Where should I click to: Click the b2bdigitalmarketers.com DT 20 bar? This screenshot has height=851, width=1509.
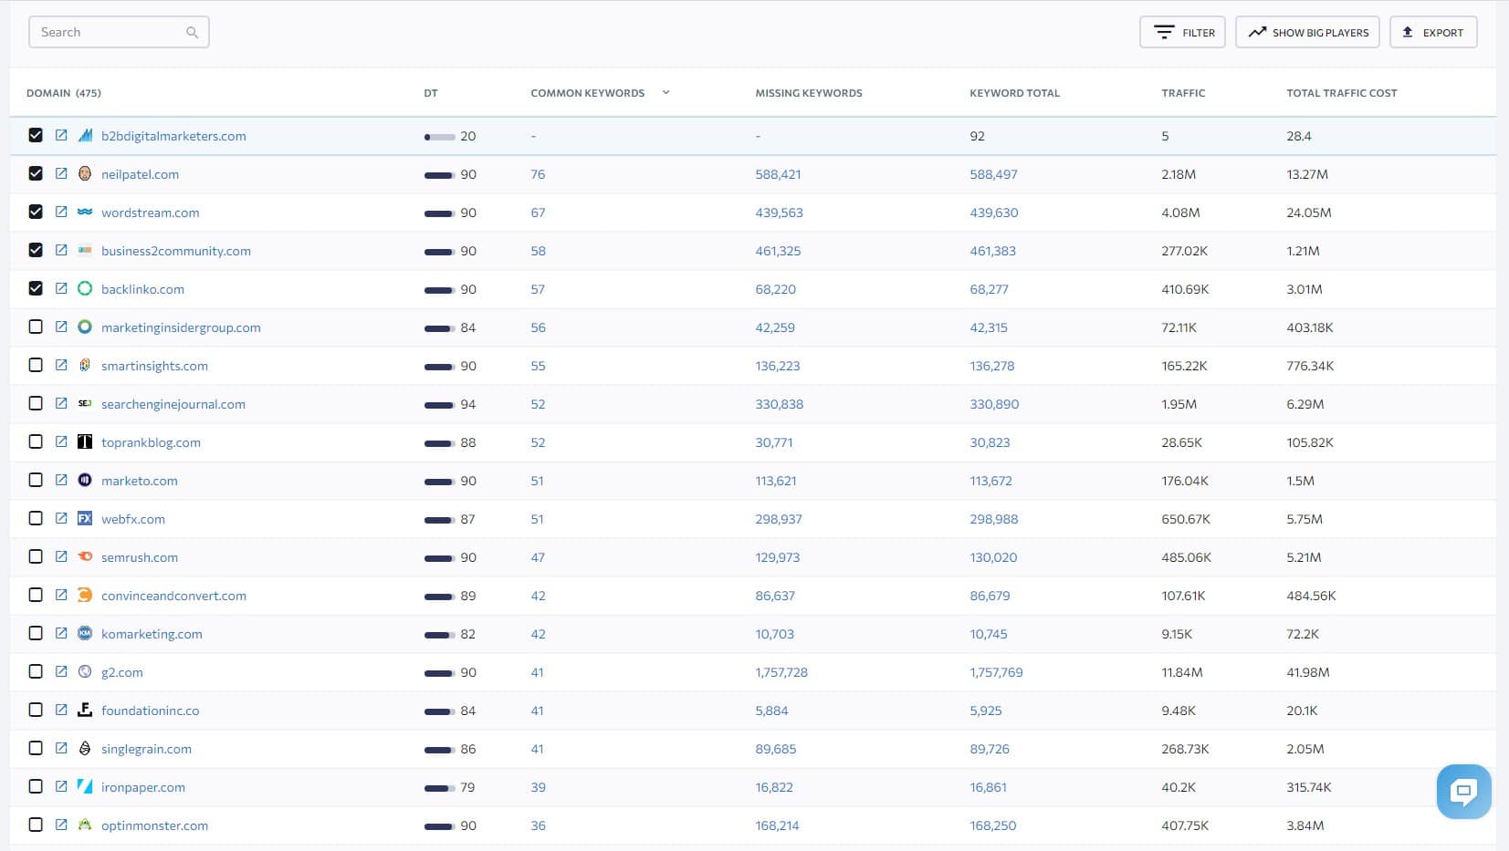pyautogui.click(x=439, y=137)
